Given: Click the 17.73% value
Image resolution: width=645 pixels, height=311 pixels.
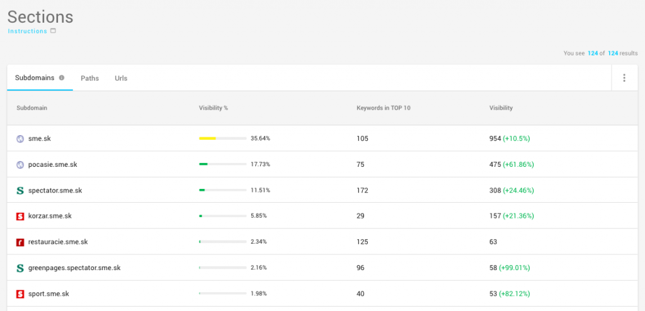Looking at the screenshot, I should (x=260, y=164).
